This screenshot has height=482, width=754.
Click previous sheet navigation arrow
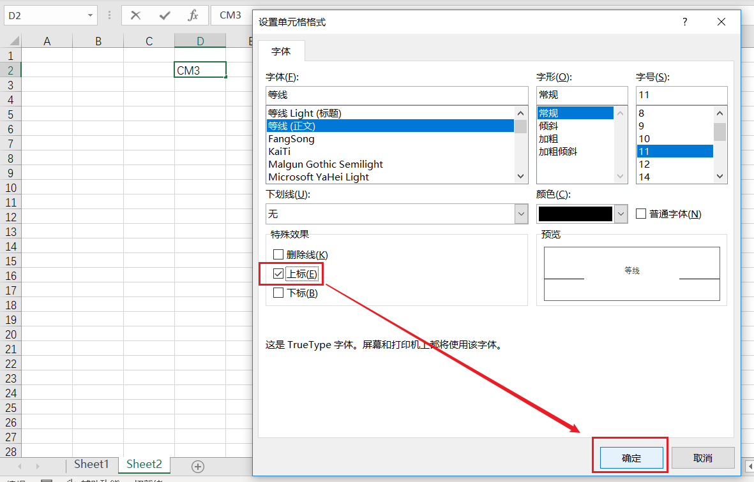(x=20, y=466)
